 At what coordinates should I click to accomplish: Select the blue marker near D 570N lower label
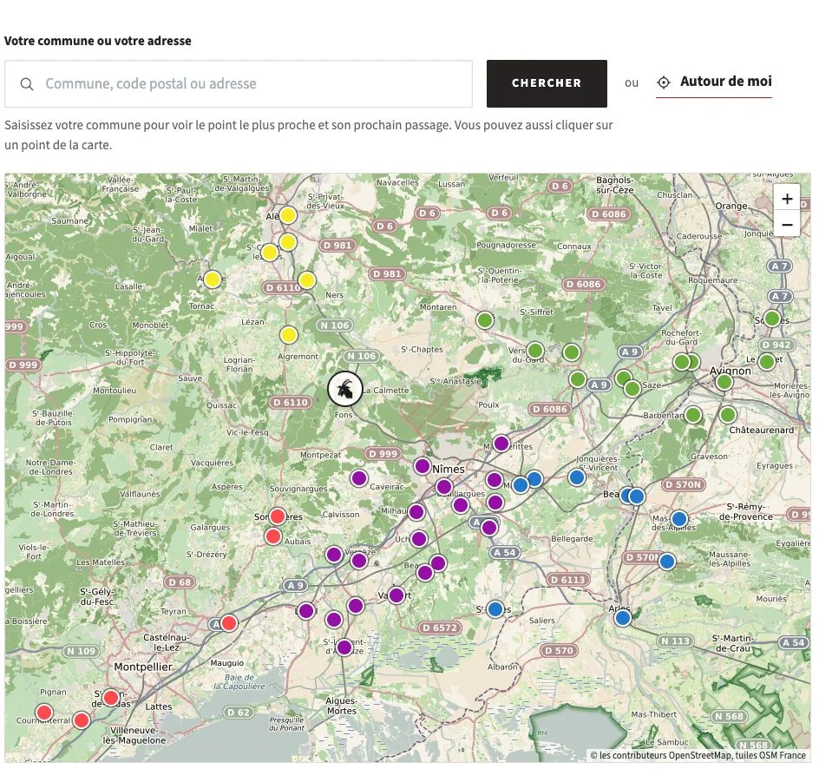pyautogui.click(x=666, y=562)
